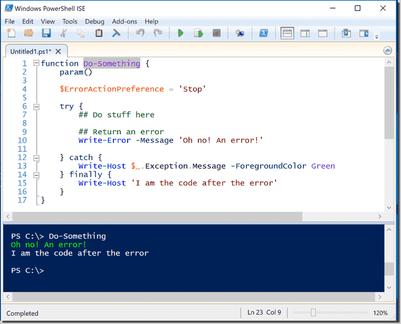
Task: Click script pane scroll up arrow
Action: [389, 62]
